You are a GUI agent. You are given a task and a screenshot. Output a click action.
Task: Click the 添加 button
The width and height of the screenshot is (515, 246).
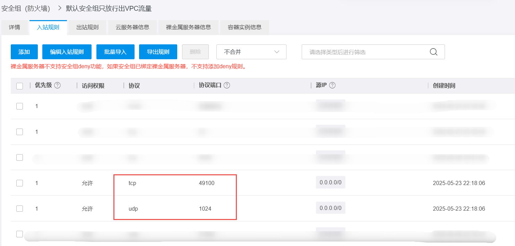click(24, 52)
